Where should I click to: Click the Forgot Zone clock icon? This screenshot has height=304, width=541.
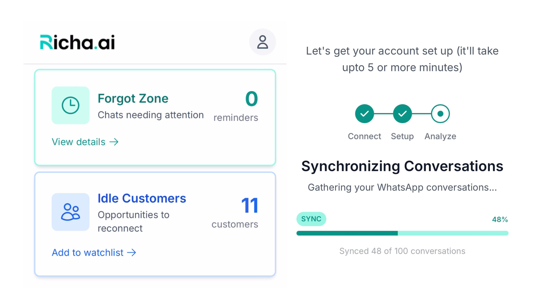[x=70, y=105]
